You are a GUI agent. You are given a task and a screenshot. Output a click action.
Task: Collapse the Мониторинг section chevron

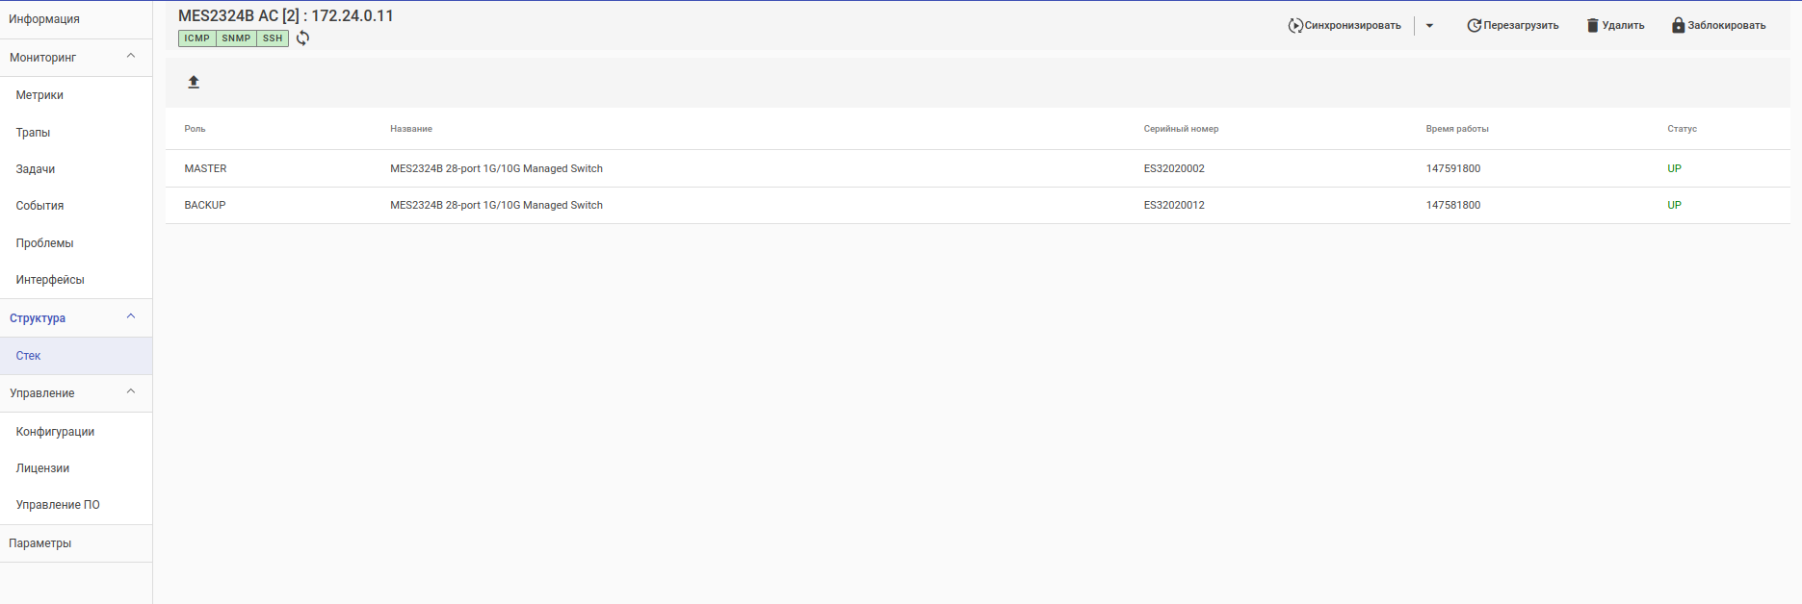click(131, 57)
